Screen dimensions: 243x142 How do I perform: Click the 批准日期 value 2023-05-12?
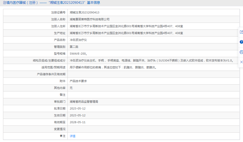[x=77, y=108]
